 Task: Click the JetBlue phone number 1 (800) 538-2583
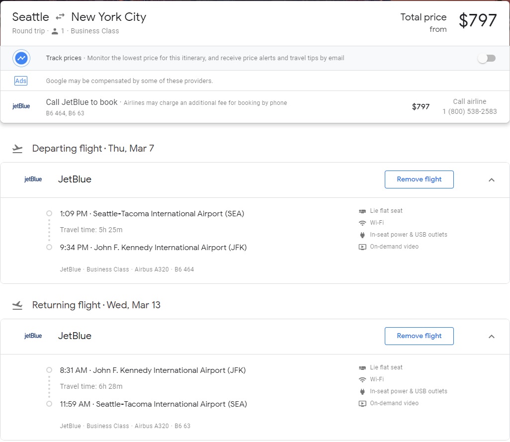pyautogui.click(x=469, y=111)
